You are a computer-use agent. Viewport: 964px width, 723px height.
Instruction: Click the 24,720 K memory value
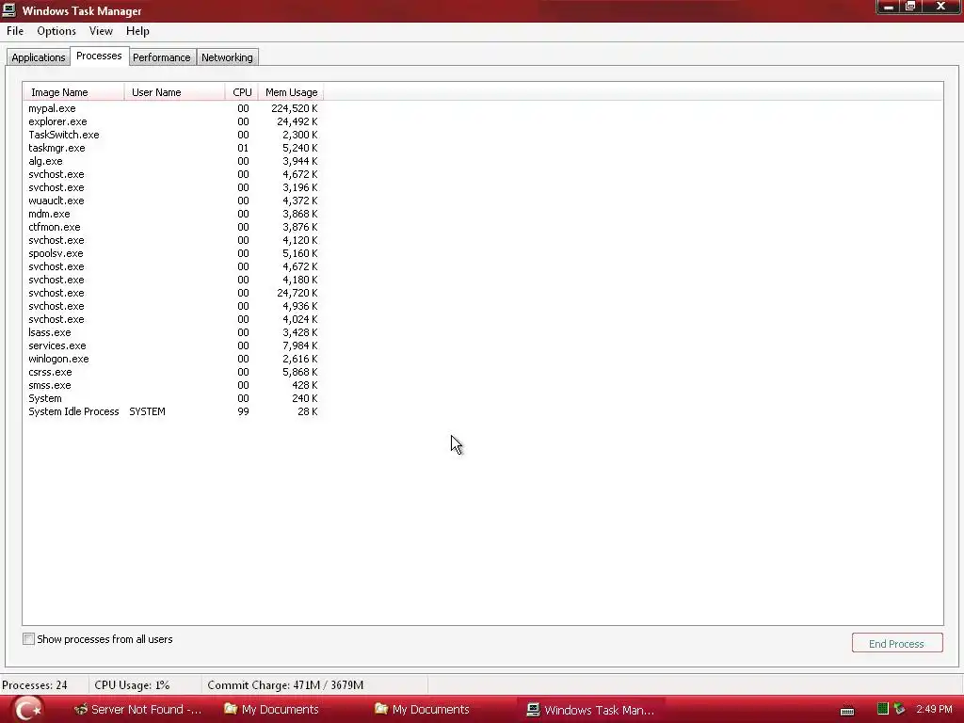(x=297, y=294)
